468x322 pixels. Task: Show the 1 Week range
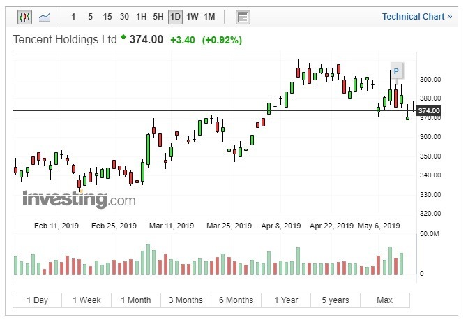86,300
